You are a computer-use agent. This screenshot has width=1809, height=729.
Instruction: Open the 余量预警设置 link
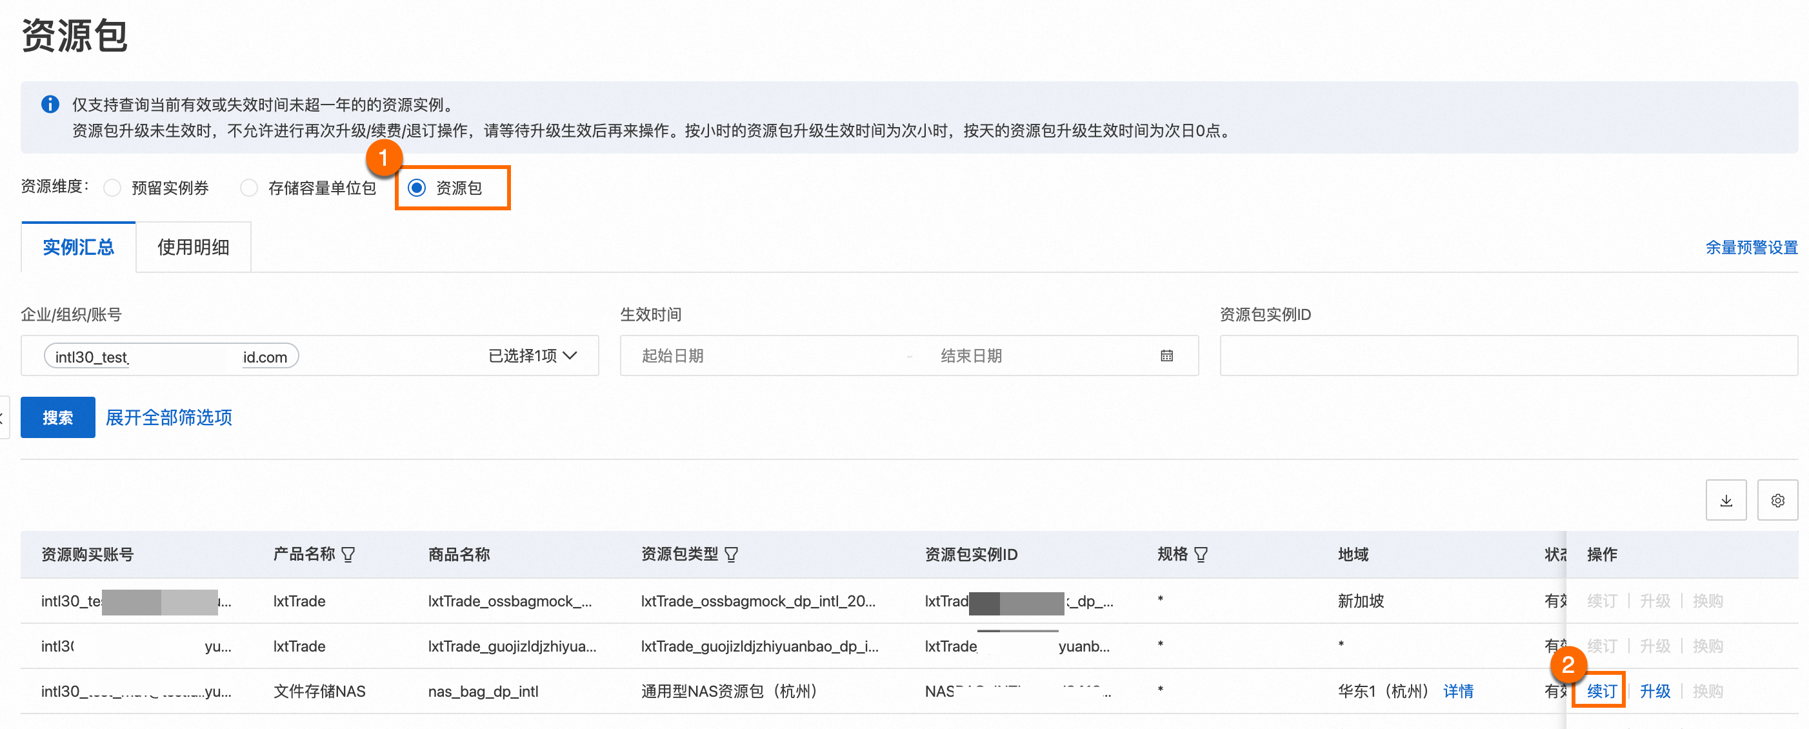pyautogui.click(x=1751, y=247)
